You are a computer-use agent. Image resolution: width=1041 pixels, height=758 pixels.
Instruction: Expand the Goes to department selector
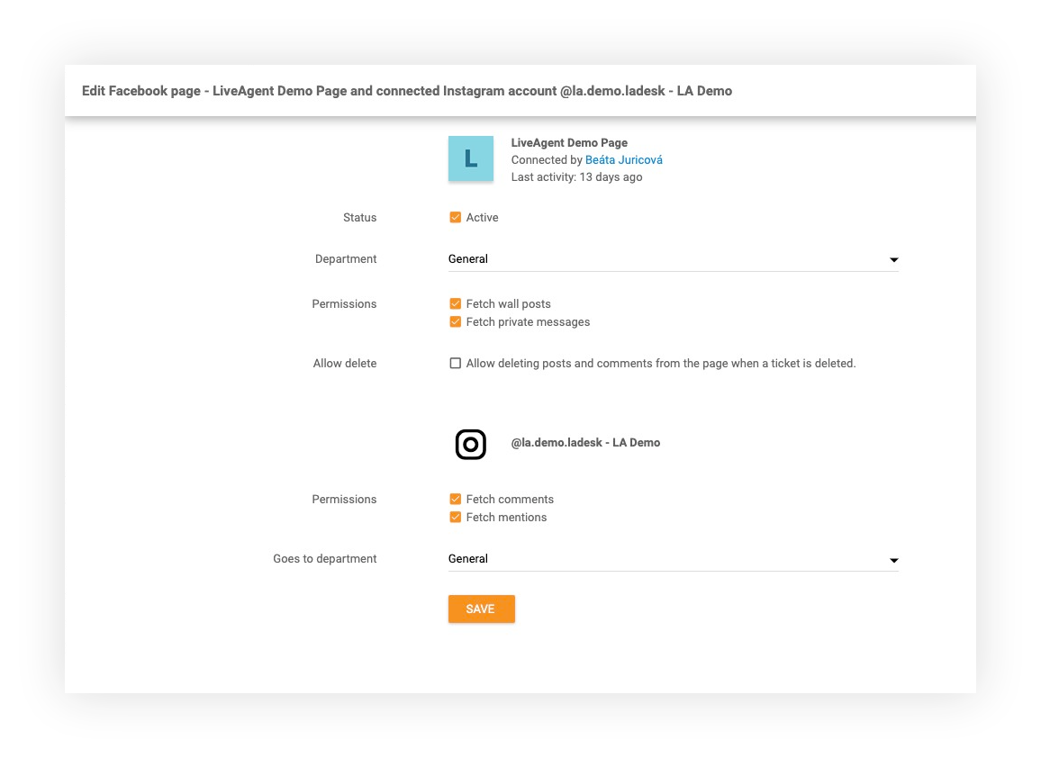(673, 559)
